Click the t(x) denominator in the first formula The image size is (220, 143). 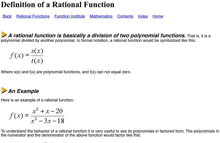[x=37, y=61]
